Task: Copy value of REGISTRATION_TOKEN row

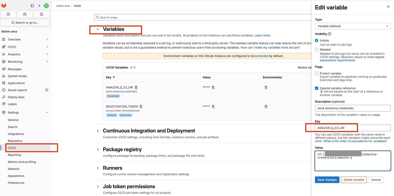Action: 213,106
